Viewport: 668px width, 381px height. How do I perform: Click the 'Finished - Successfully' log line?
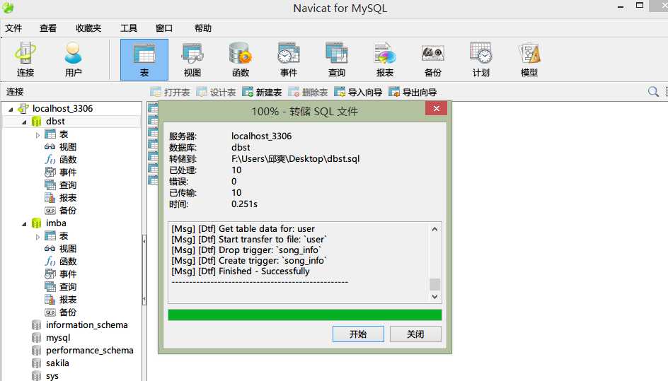click(241, 271)
